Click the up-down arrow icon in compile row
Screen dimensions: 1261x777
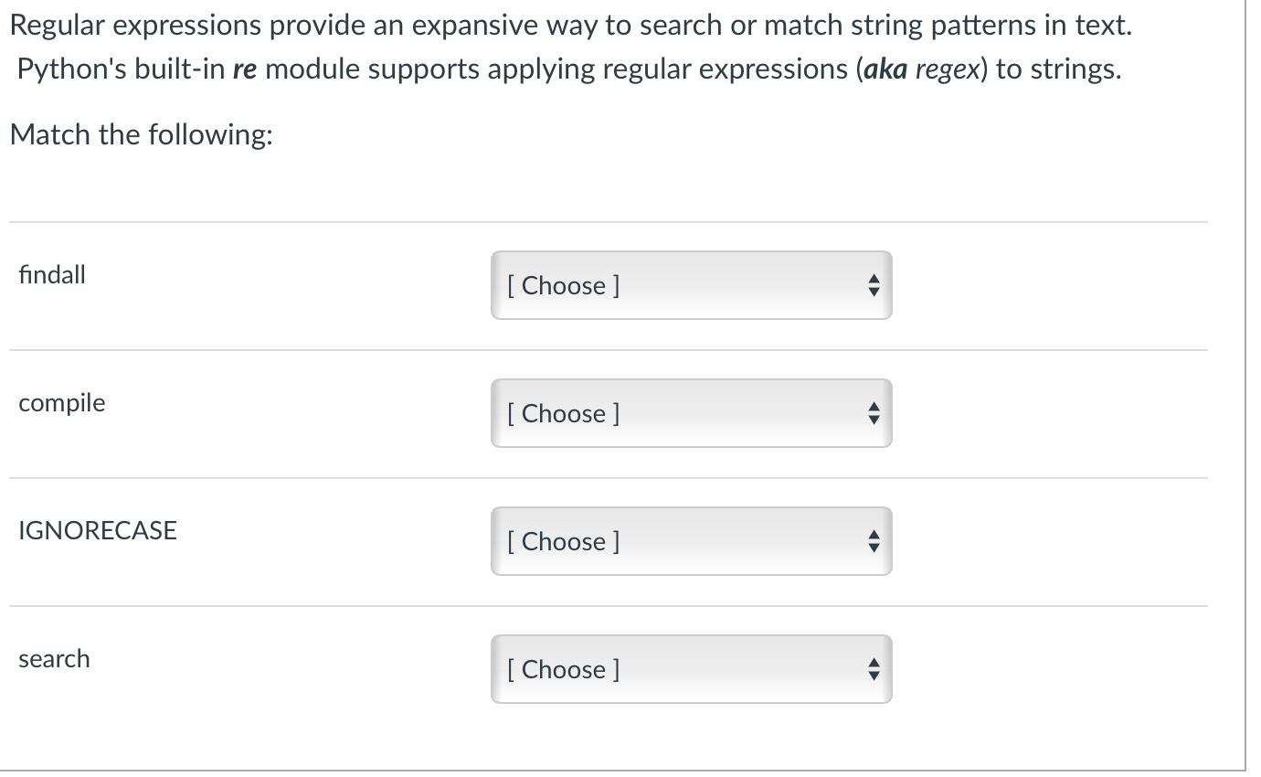[x=873, y=414]
